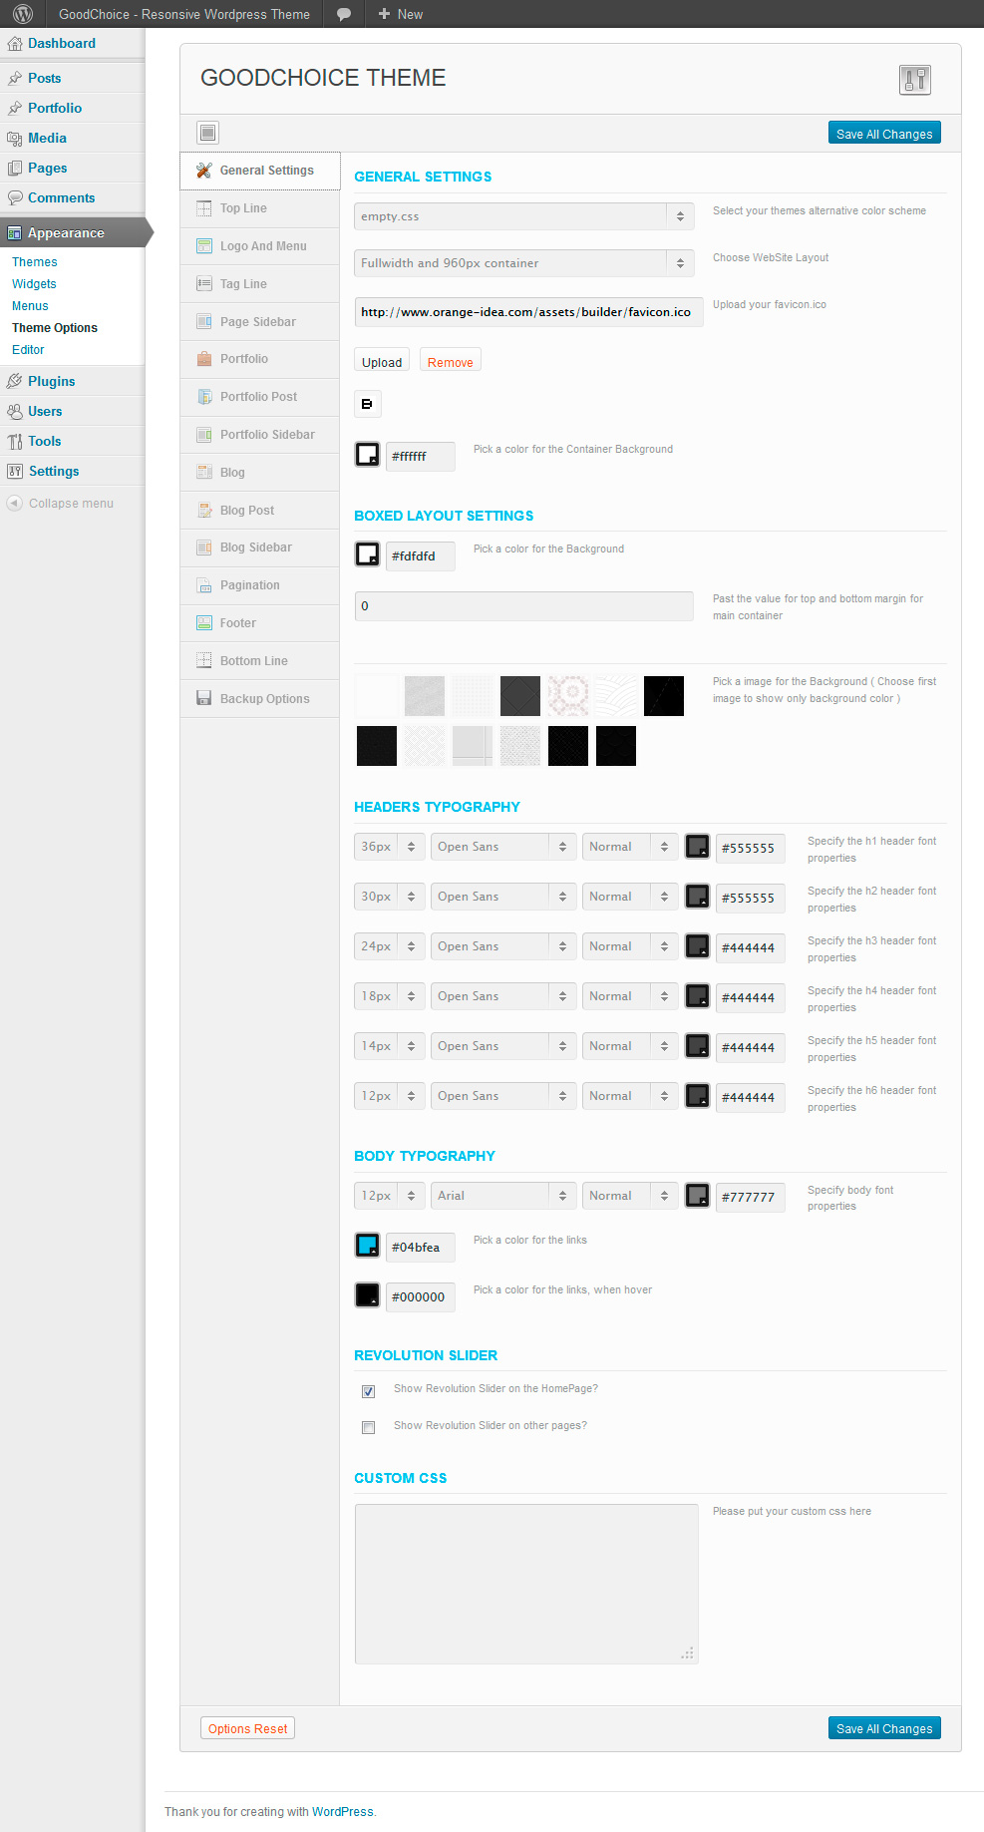Open the h5 header Open Sans font dropdown
Screen dimensions: 984x1832
click(x=503, y=1046)
